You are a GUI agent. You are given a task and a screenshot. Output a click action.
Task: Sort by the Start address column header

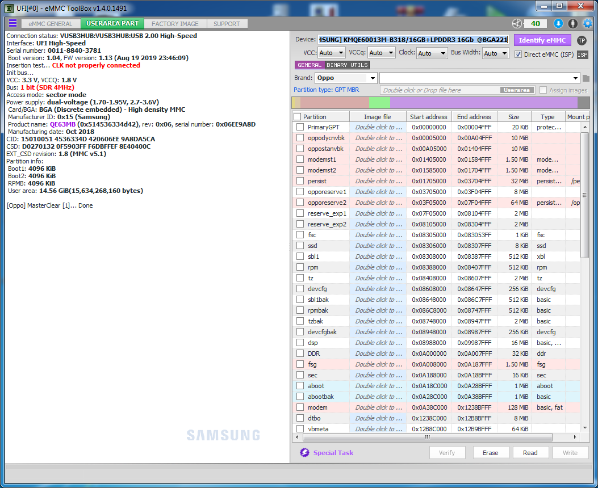[x=429, y=116]
